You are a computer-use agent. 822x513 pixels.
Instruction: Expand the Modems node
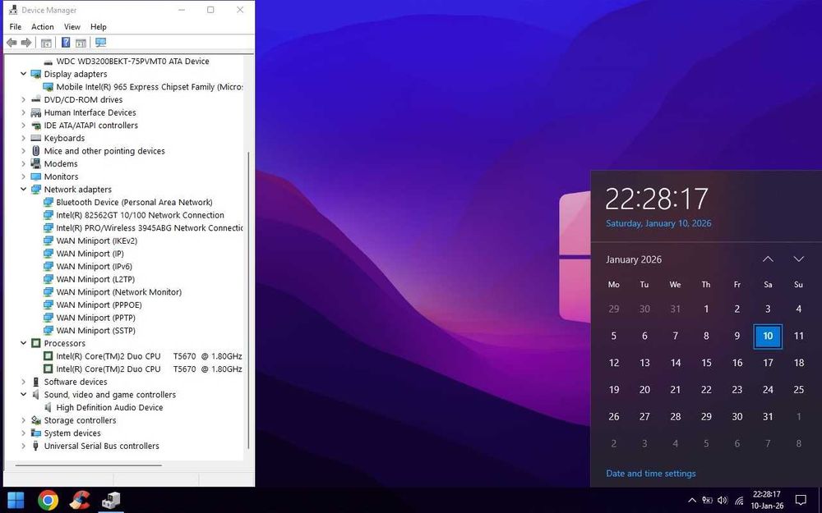[23, 164]
